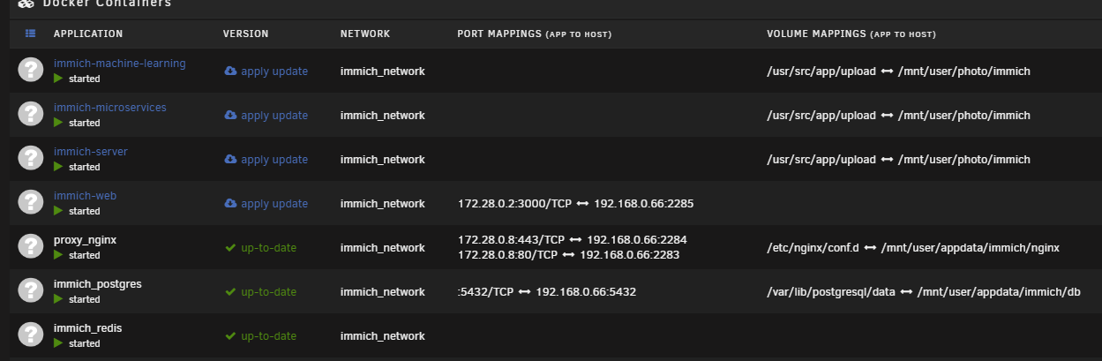Click the immich_redis container name
Screen dimensions: 1102x361
tap(87, 328)
